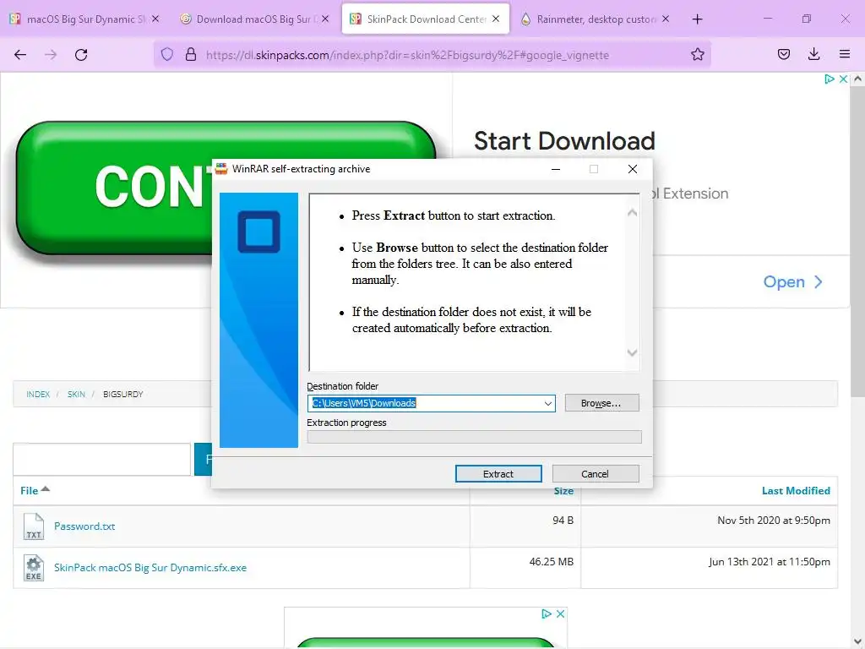Screen dimensions: 865x649
Task: Switch to macOS Big Sur Dynamic tab
Action: click(84, 19)
